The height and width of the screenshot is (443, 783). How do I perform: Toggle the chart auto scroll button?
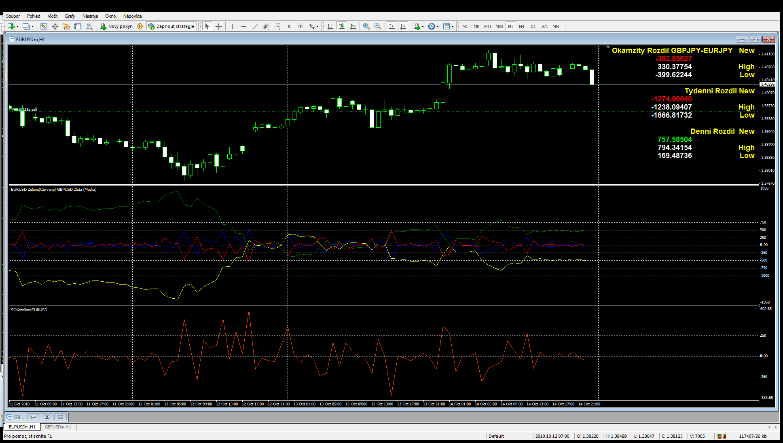click(391, 26)
